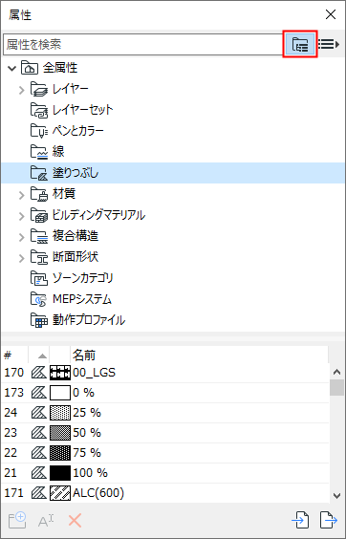Click the ビルディングマテリアル folder icon

[39, 216]
